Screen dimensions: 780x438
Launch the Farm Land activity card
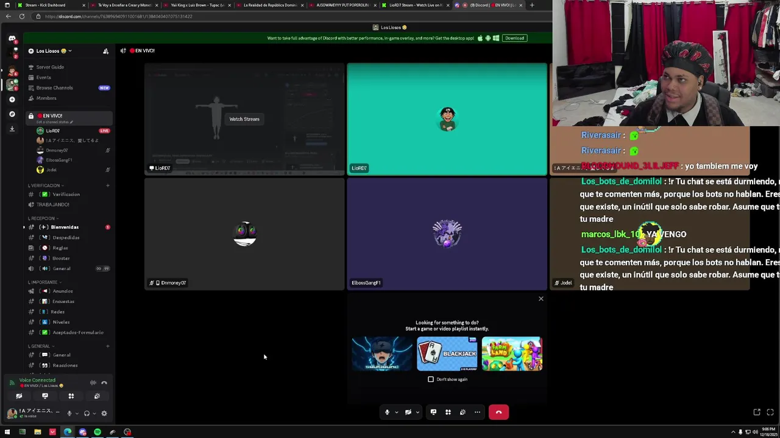[512, 353]
